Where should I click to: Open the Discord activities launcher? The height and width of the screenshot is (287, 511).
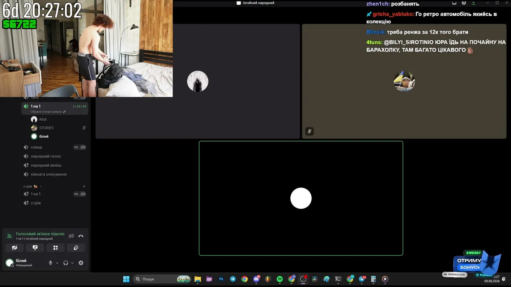point(55,248)
